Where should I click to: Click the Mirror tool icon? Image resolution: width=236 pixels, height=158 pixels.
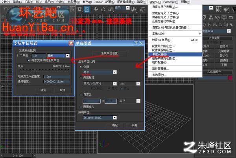(x=219, y=9)
